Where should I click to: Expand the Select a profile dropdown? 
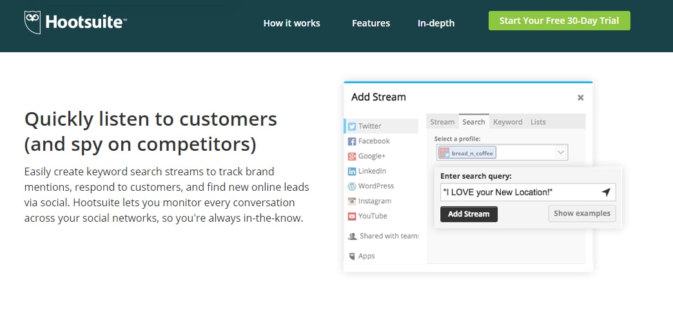coord(561,153)
